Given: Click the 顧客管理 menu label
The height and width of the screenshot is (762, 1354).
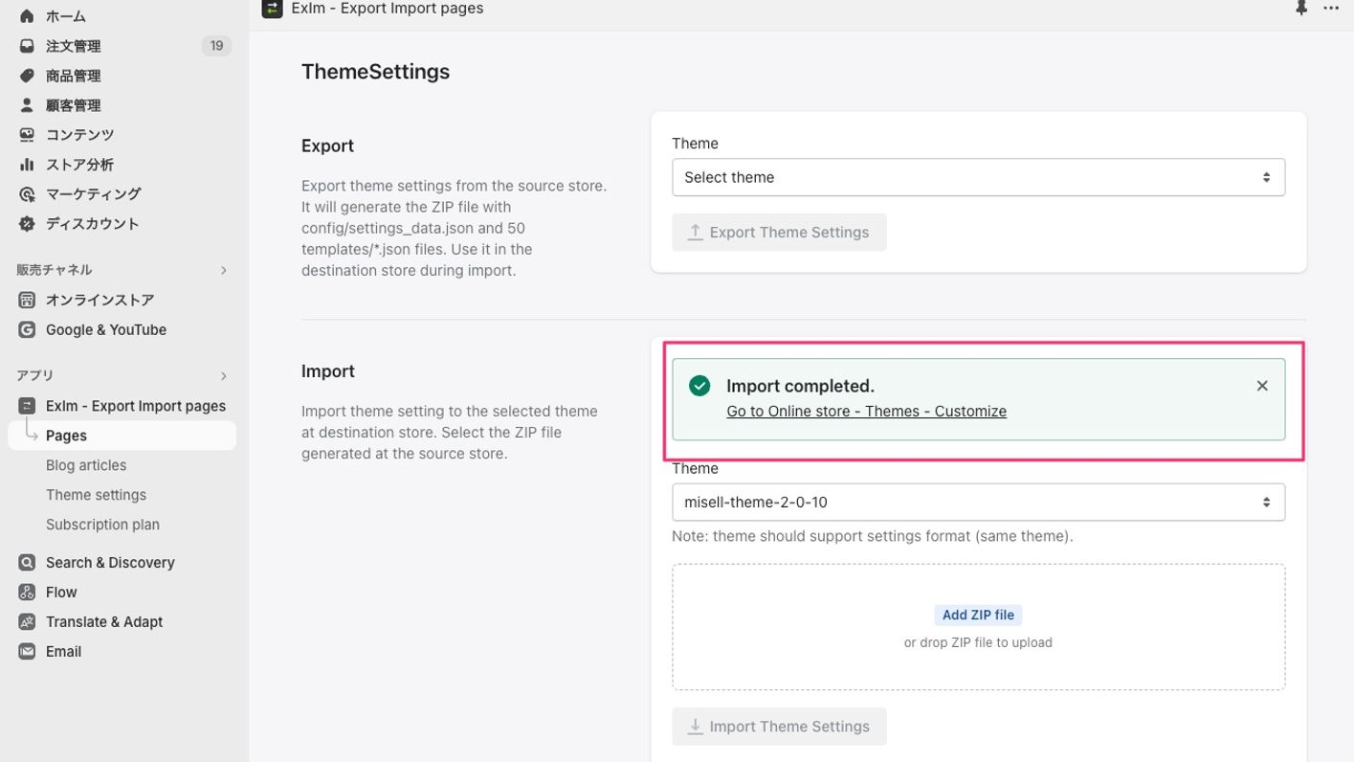Looking at the screenshot, I should (x=73, y=105).
